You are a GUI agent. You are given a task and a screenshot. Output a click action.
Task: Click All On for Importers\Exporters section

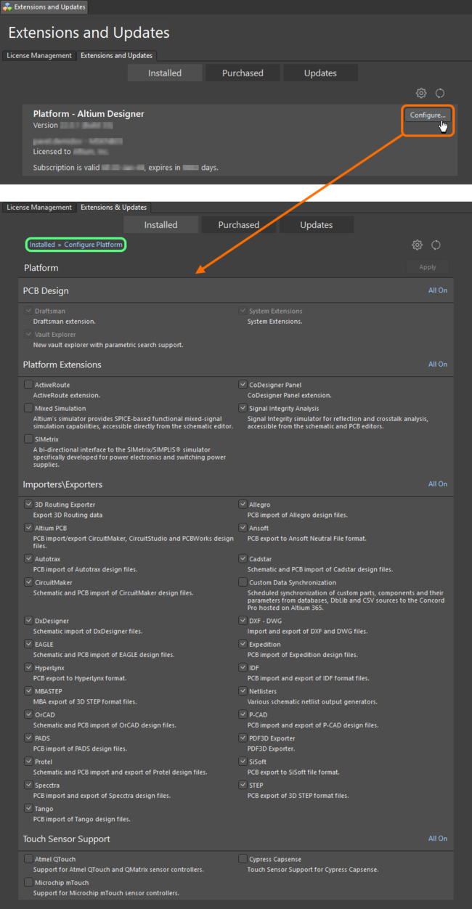pyautogui.click(x=437, y=484)
